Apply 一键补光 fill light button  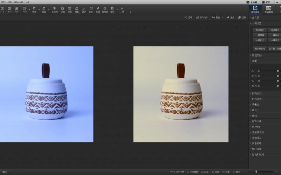click(260, 40)
